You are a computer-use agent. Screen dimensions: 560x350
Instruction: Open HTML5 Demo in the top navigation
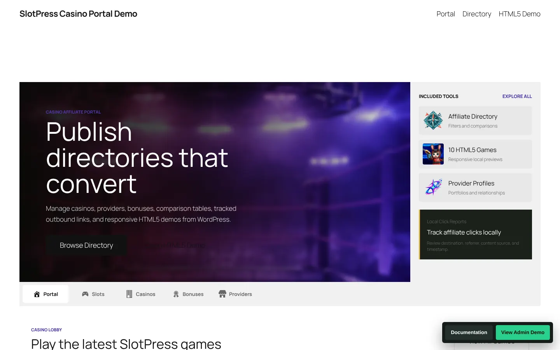click(520, 14)
